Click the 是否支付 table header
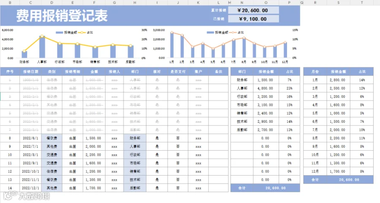The width and height of the screenshot is (380, 203). pyautogui.click(x=178, y=71)
